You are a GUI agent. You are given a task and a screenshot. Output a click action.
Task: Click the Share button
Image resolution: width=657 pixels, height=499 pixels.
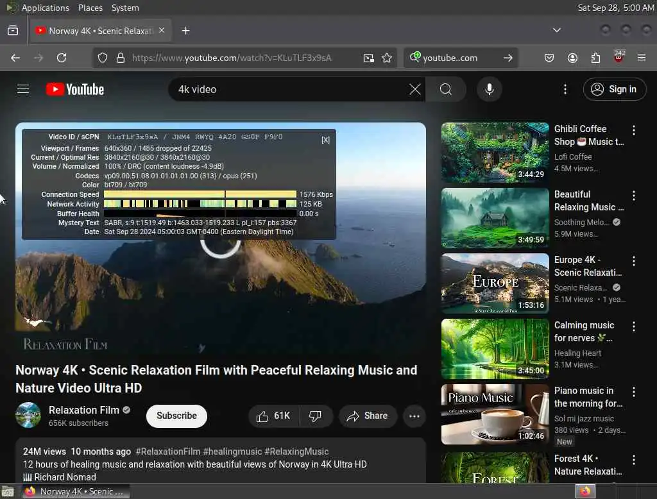[368, 416]
